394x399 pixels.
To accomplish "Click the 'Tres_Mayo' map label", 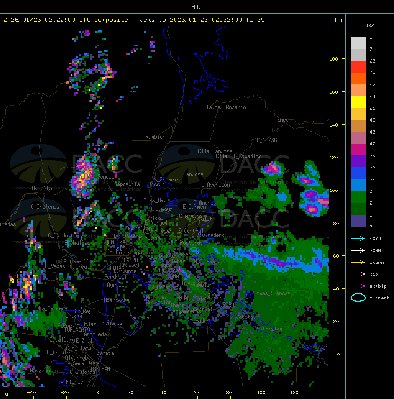I will (x=156, y=200).
